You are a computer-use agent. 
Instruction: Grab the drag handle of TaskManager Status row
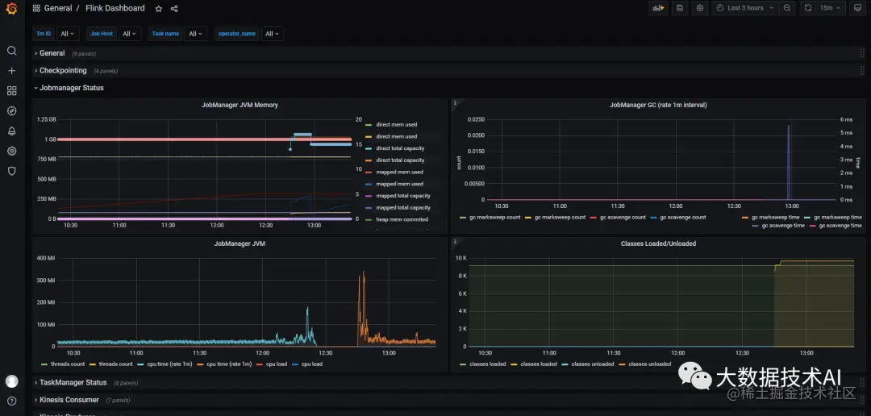click(x=862, y=383)
